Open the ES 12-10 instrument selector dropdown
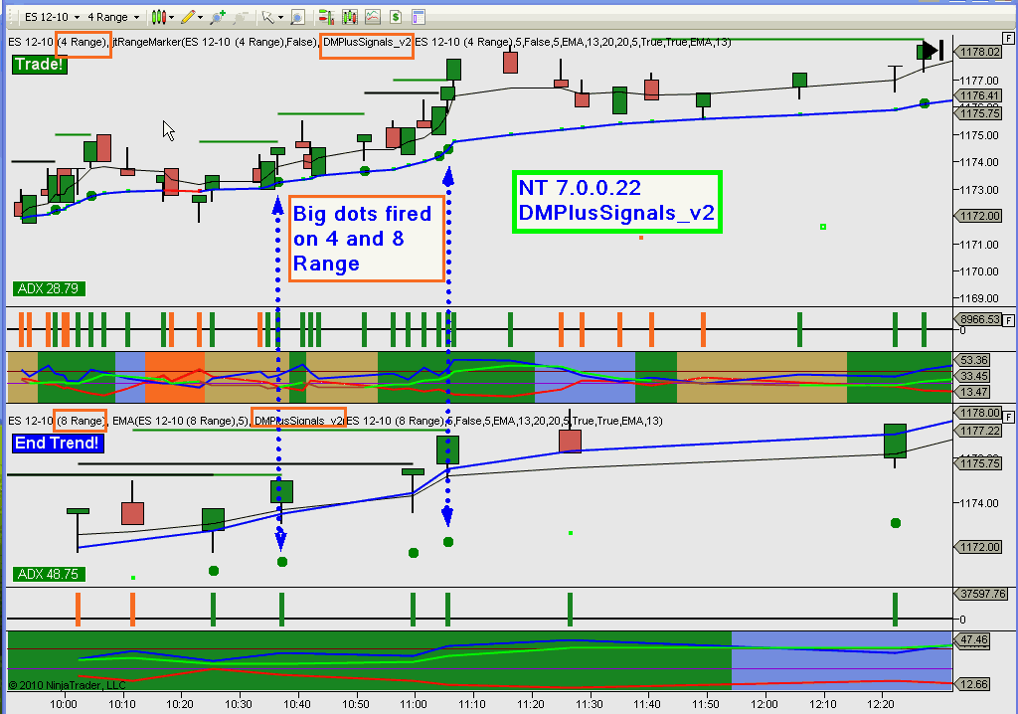1018x714 pixels. coord(52,17)
